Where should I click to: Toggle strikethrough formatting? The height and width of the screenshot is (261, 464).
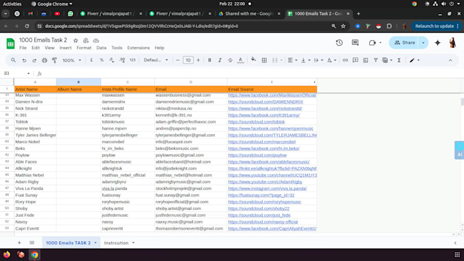pyautogui.click(x=230, y=60)
